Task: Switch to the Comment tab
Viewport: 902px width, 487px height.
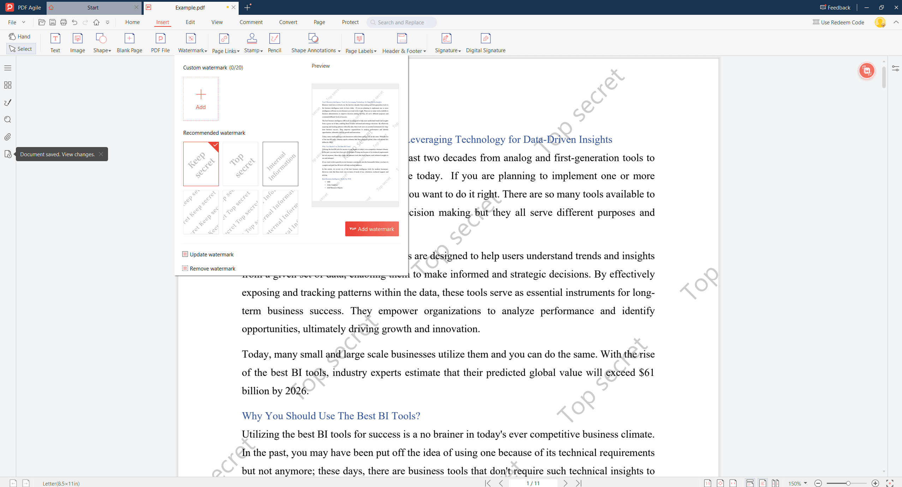Action: click(251, 22)
